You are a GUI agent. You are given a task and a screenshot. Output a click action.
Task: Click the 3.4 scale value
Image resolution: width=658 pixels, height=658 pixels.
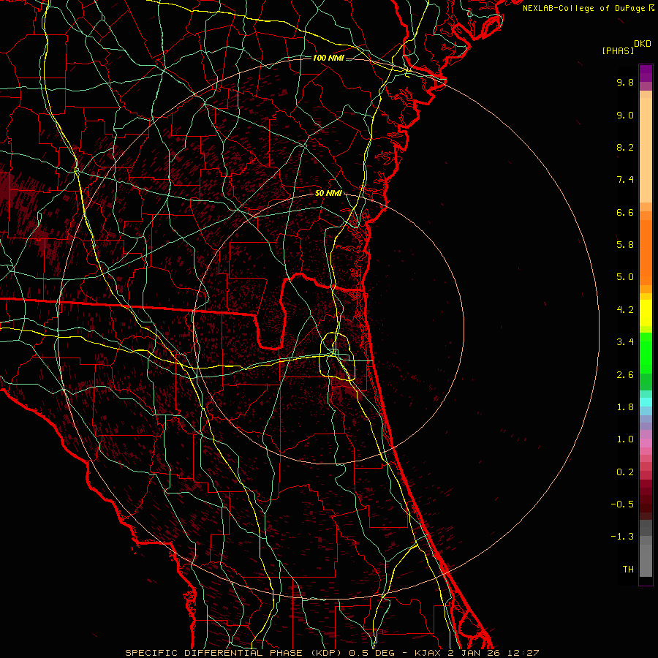pyautogui.click(x=625, y=342)
